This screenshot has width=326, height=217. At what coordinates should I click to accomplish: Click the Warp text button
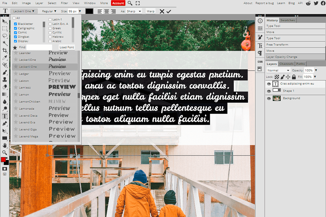pos(150,11)
